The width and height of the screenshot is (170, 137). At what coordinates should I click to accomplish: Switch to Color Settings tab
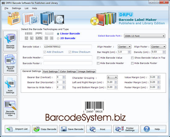point(68,72)
